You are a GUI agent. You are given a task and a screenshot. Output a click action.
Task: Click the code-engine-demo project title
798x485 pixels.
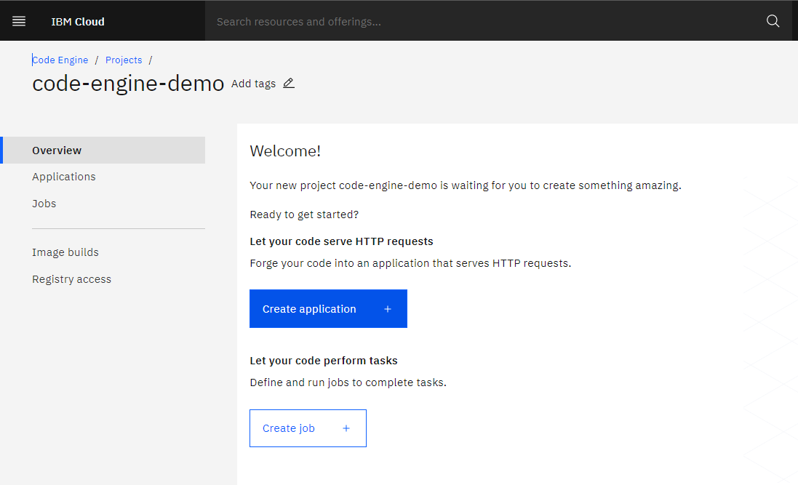click(x=128, y=84)
